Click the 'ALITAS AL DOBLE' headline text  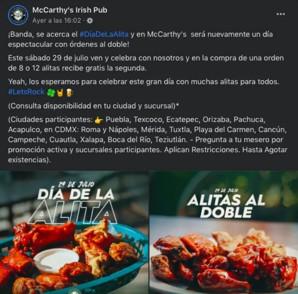pos(226,206)
